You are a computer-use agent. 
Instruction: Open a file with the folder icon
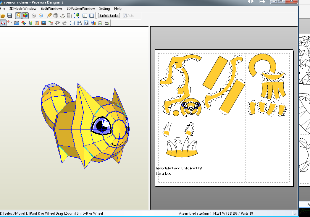point(3,16)
